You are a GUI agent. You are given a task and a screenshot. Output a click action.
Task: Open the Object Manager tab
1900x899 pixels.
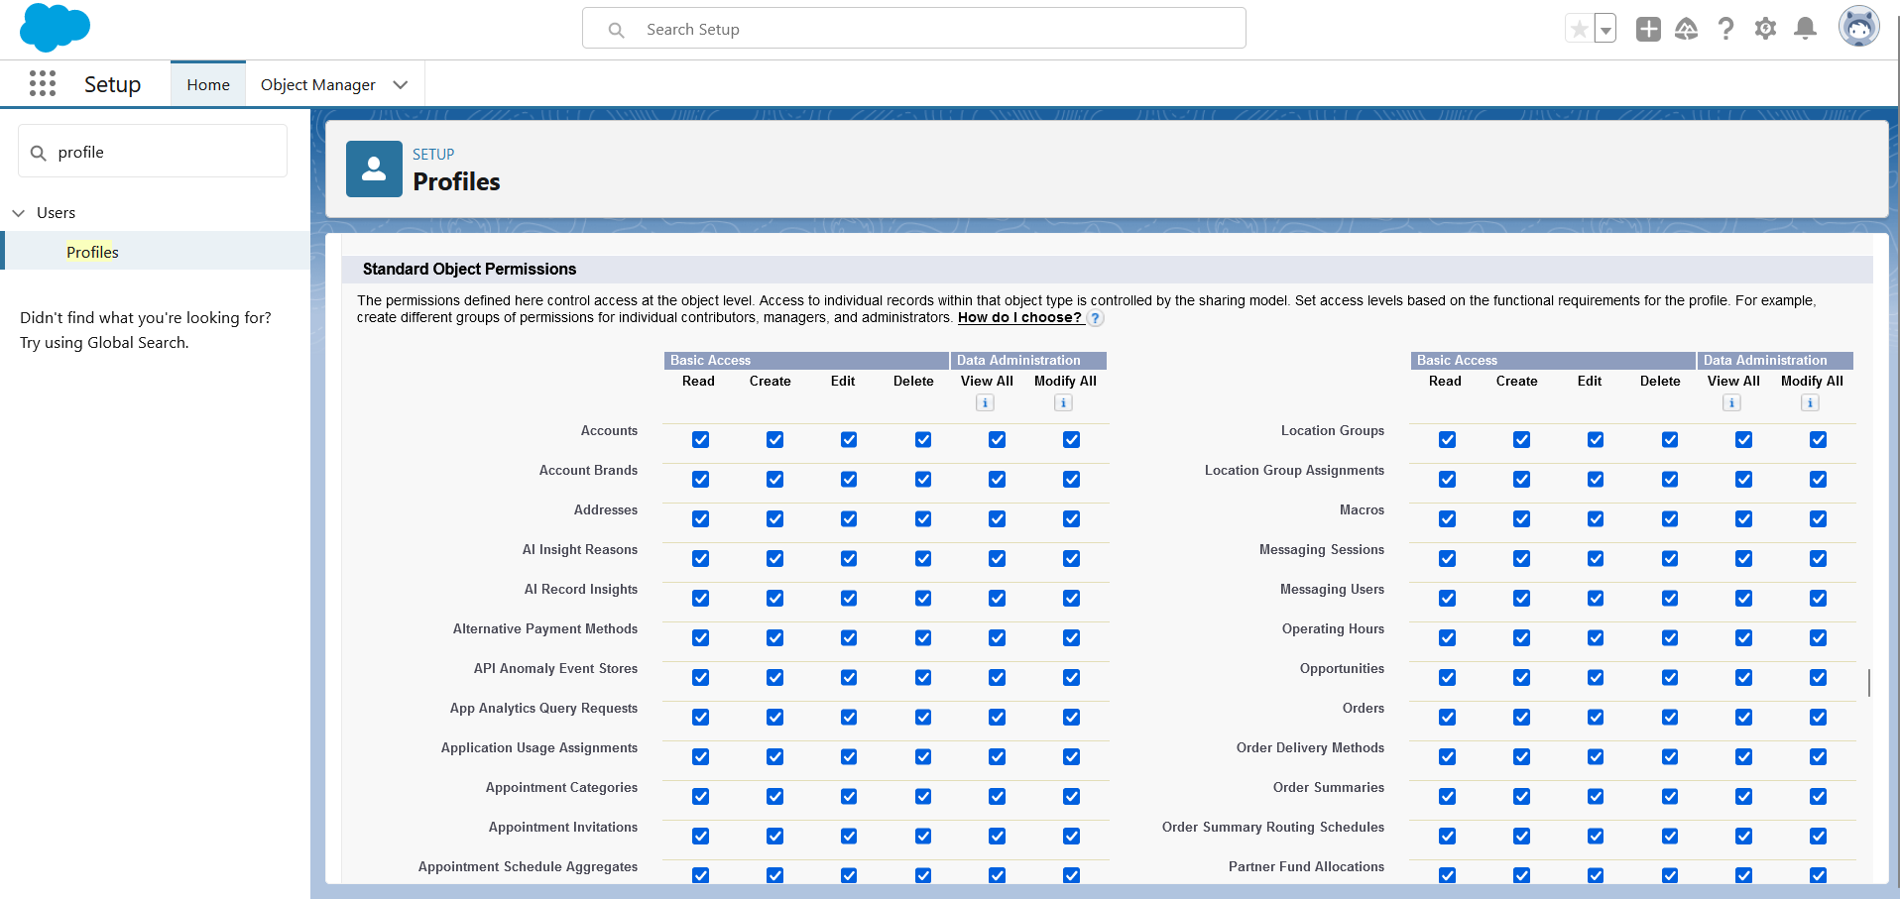(317, 85)
